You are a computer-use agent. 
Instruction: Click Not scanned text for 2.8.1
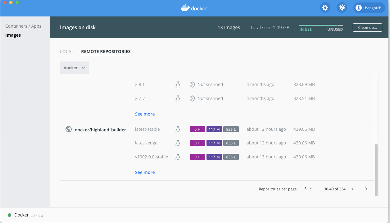click(x=210, y=84)
